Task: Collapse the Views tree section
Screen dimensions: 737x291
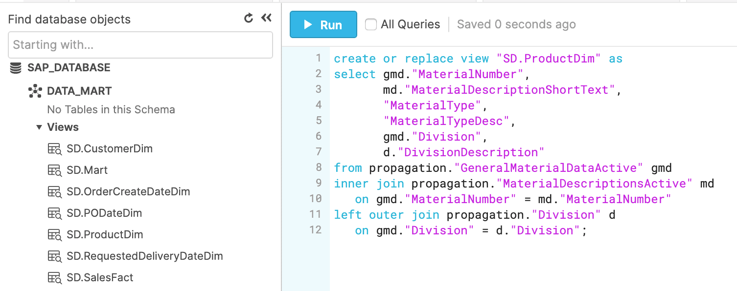Action: tap(39, 127)
